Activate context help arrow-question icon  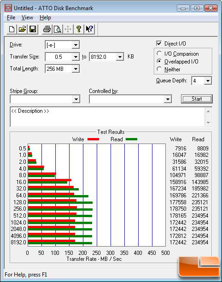coord(89,29)
